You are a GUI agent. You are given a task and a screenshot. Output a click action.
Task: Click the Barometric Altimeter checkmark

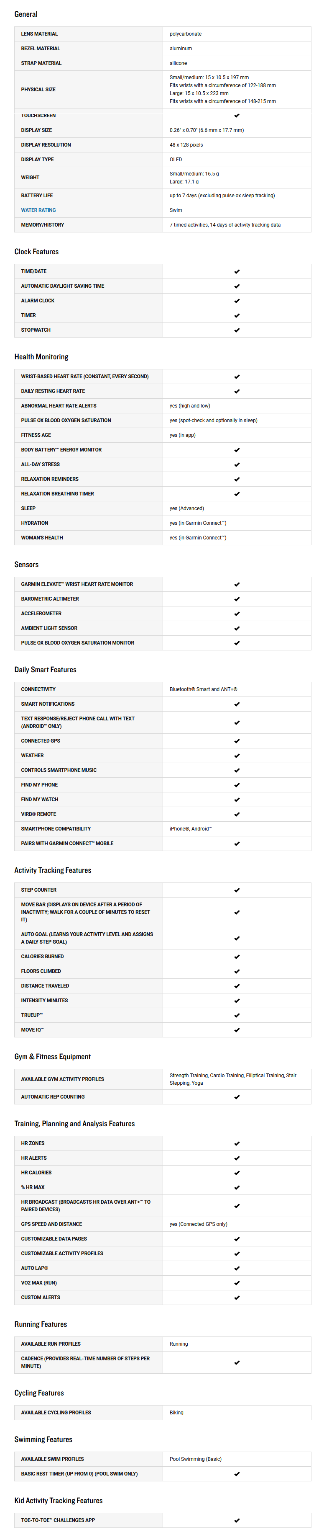click(x=237, y=599)
